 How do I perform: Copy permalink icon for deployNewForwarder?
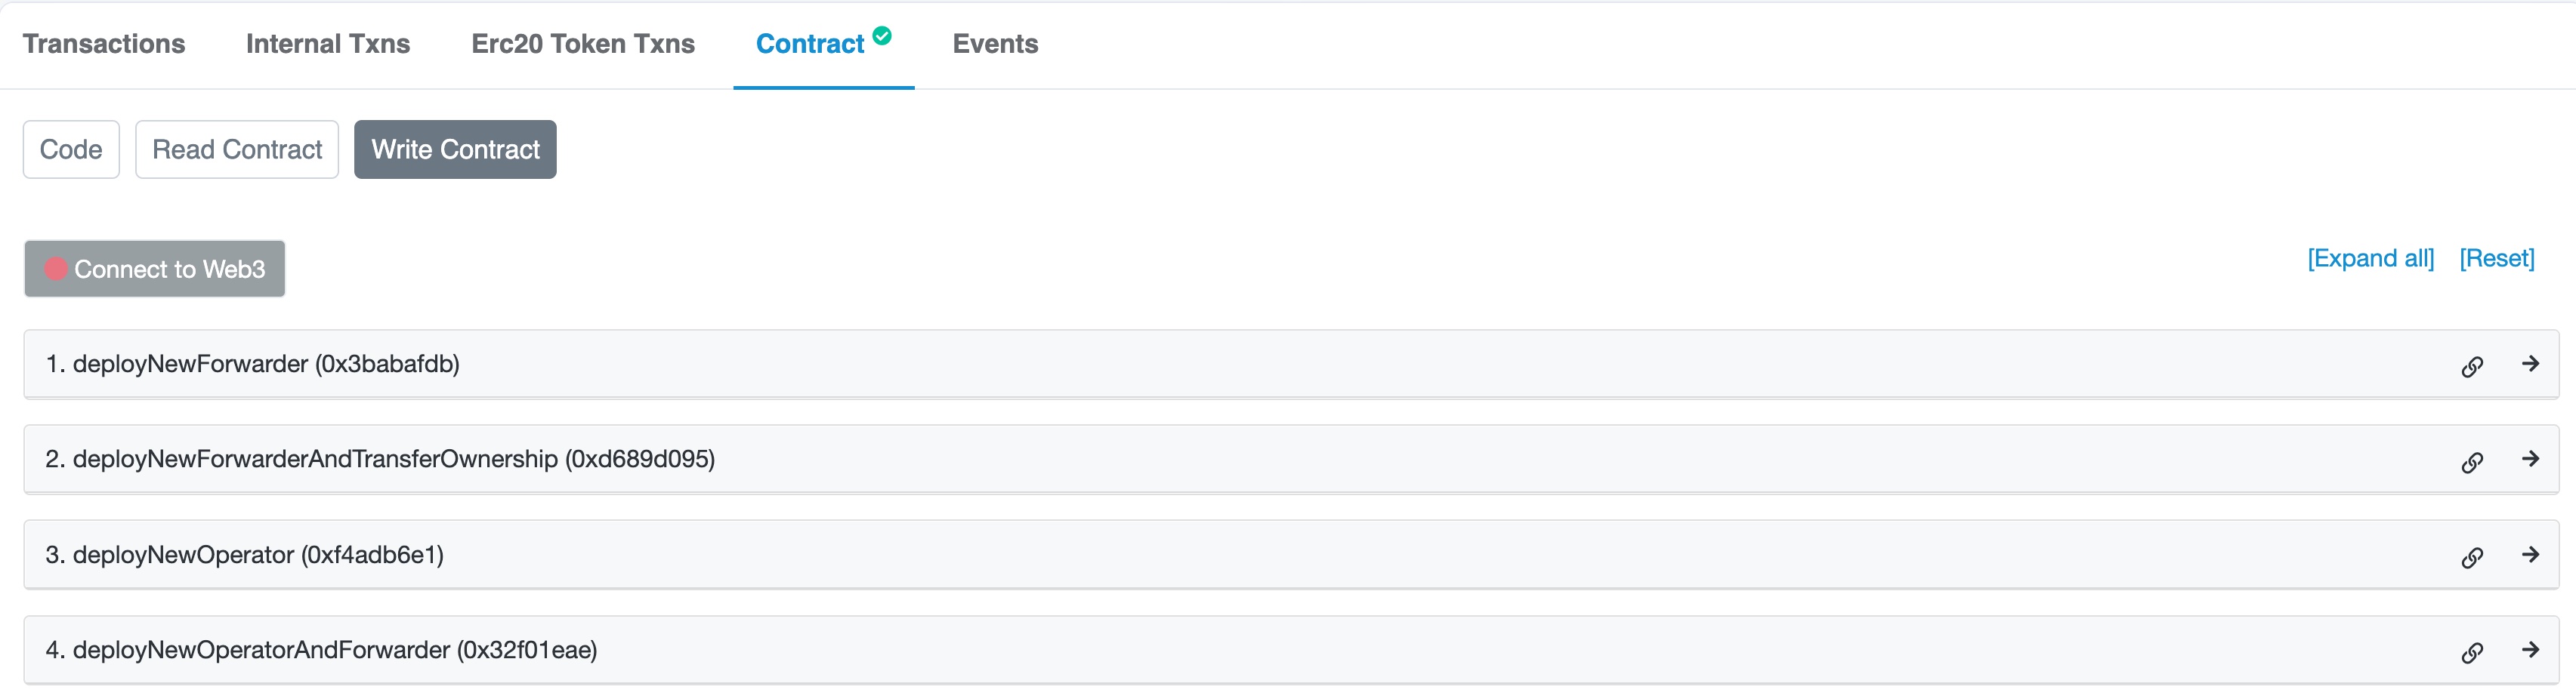pos(2472,366)
